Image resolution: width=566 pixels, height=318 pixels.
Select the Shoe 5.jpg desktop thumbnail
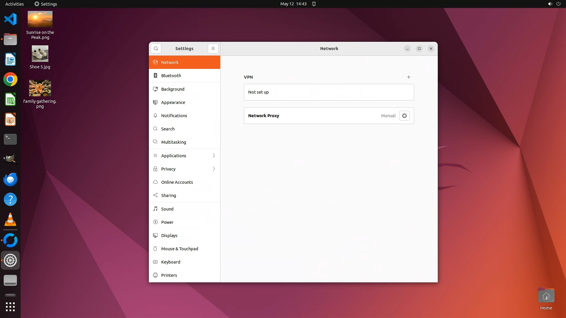[40, 54]
